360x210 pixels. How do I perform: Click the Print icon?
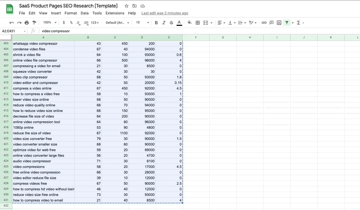click(26, 22)
